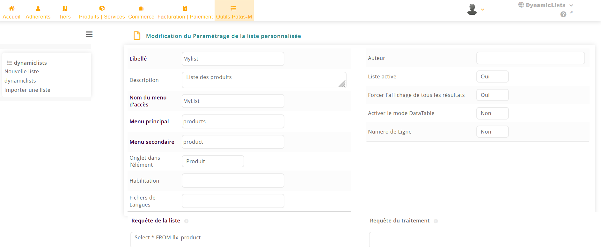Expand the Onglet dans l'élément dropdown
Screen dimensions: 601x247
[213, 161]
